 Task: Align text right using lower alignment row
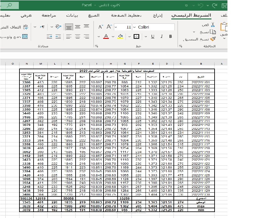click(x=86, y=36)
